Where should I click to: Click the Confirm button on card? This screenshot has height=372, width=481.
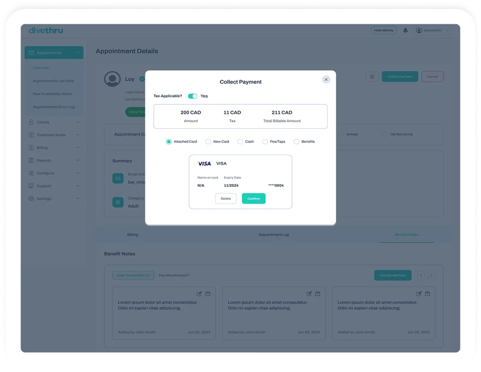coord(254,199)
